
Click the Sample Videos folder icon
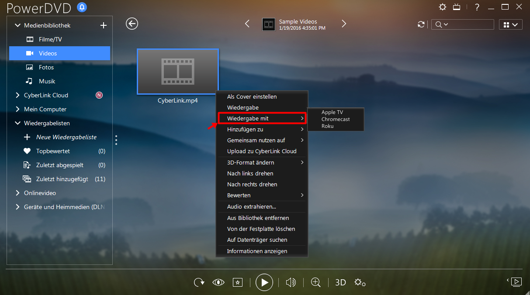click(x=269, y=24)
